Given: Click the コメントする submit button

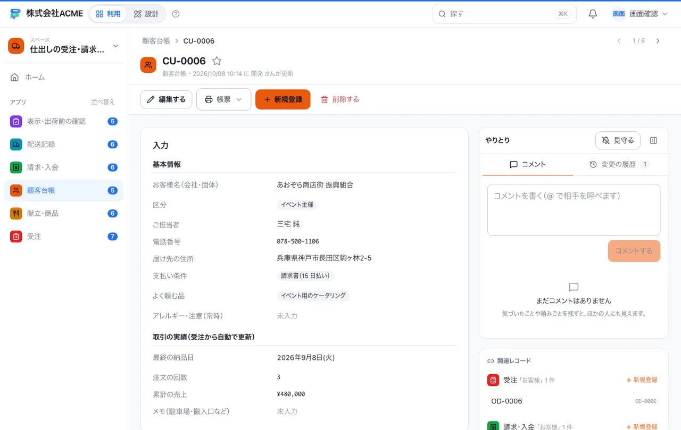Looking at the screenshot, I should [634, 251].
